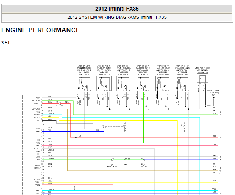Click the "MOTOR1 2" pin label
This screenshot has width=235, height=195.
point(36,109)
